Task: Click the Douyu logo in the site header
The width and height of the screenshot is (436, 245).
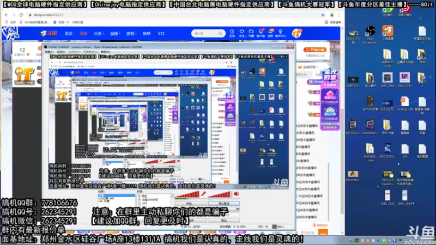Action: point(49,33)
